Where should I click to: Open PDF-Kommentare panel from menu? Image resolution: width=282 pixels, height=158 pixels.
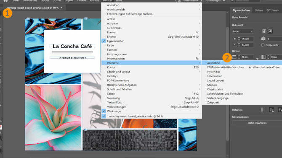[152, 80]
